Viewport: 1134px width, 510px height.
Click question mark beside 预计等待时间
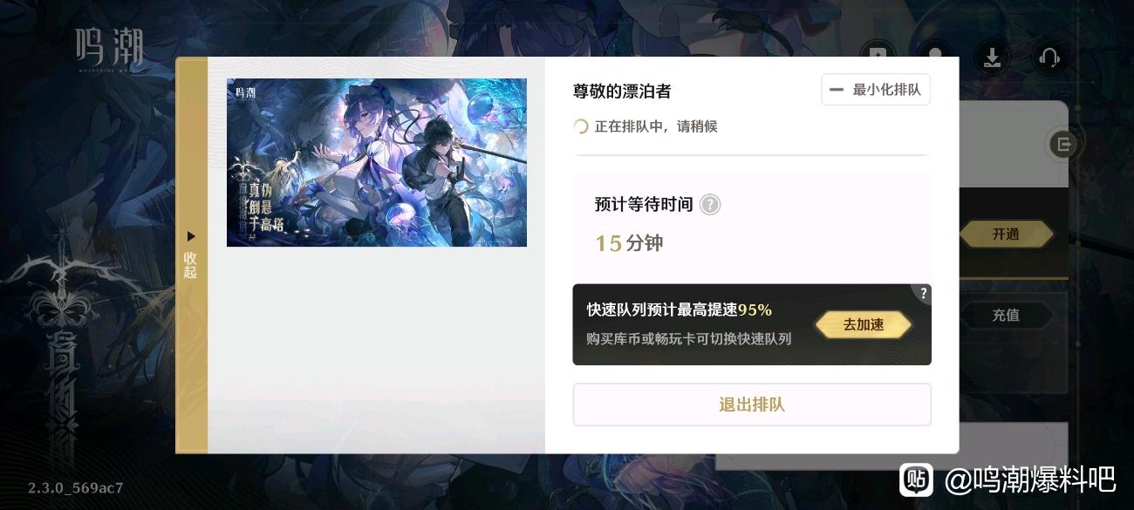click(710, 205)
